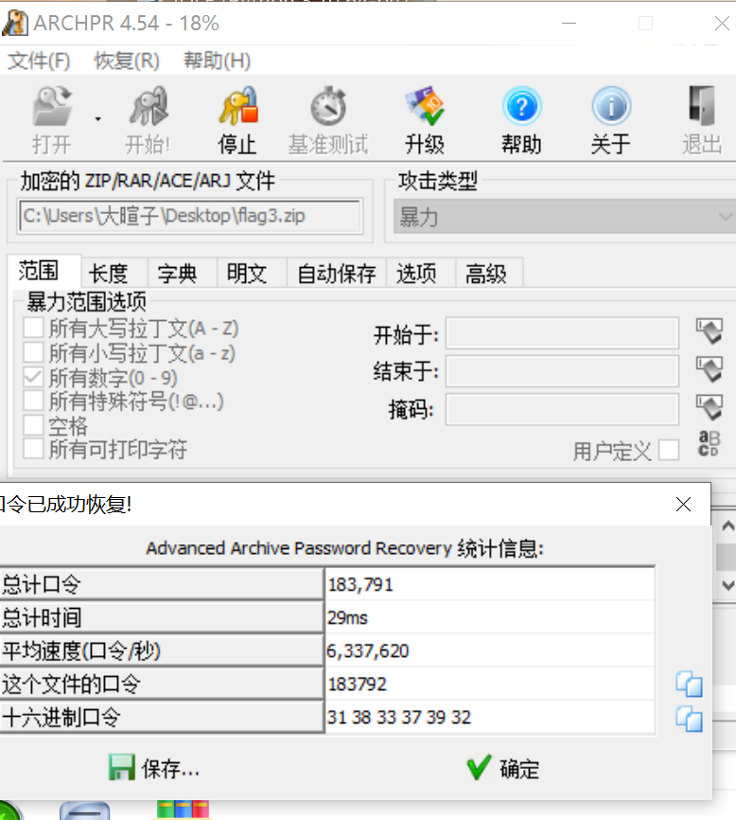Screen dimensions: 736x820
Task: Toggle 所有可打印字符 checkbox
Action: [x=33, y=449]
